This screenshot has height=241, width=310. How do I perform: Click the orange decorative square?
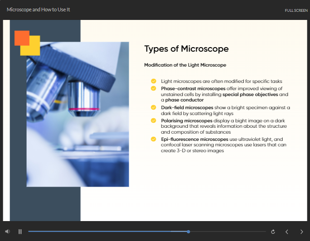(22, 38)
